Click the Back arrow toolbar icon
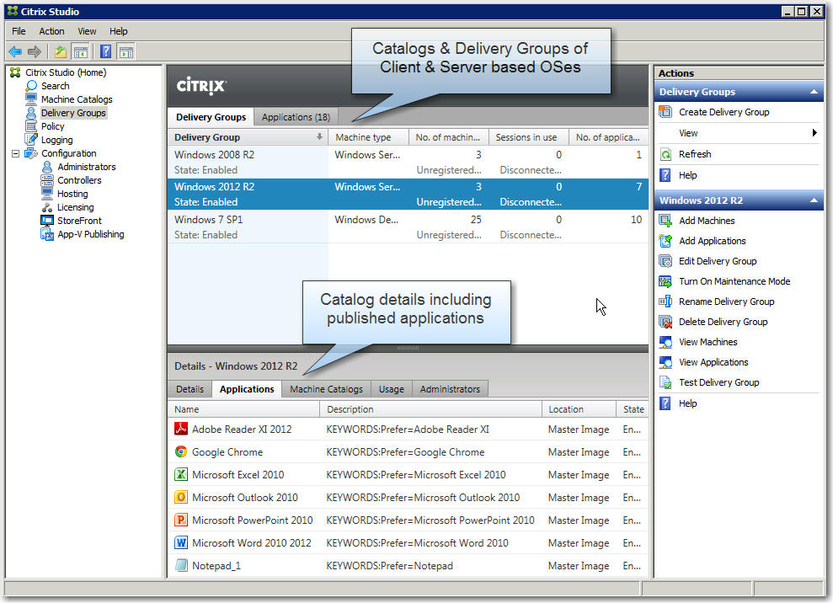This screenshot has width=833, height=603. (15, 51)
